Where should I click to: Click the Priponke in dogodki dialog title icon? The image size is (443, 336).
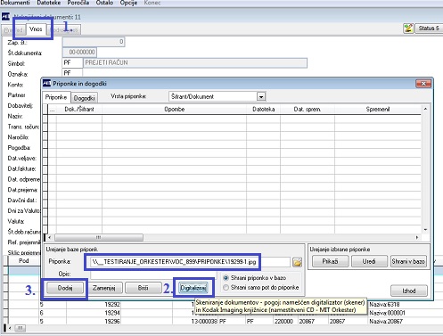point(46,83)
